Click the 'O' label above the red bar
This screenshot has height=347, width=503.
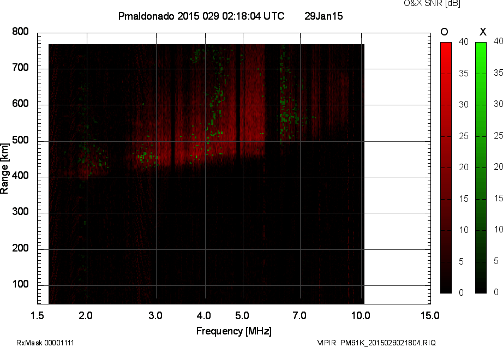(444, 32)
